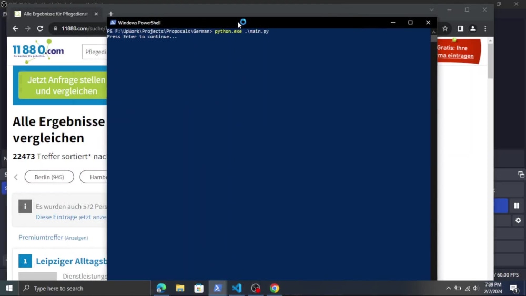
Task: Click Jetzt Anfrage stellen und vergleichen button
Action: coord(63,85)
